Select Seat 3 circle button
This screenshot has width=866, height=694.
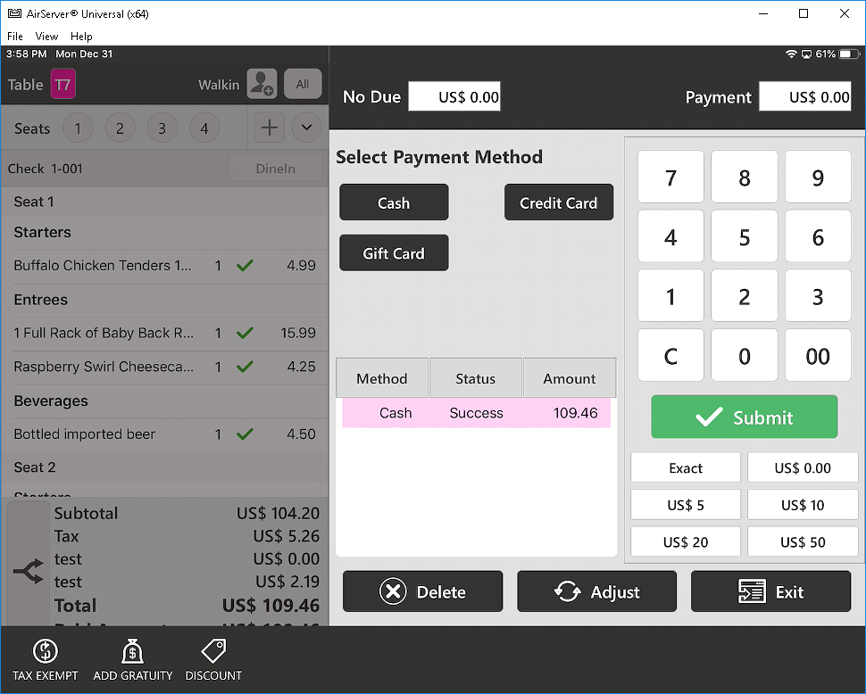(x=162, y=128)
